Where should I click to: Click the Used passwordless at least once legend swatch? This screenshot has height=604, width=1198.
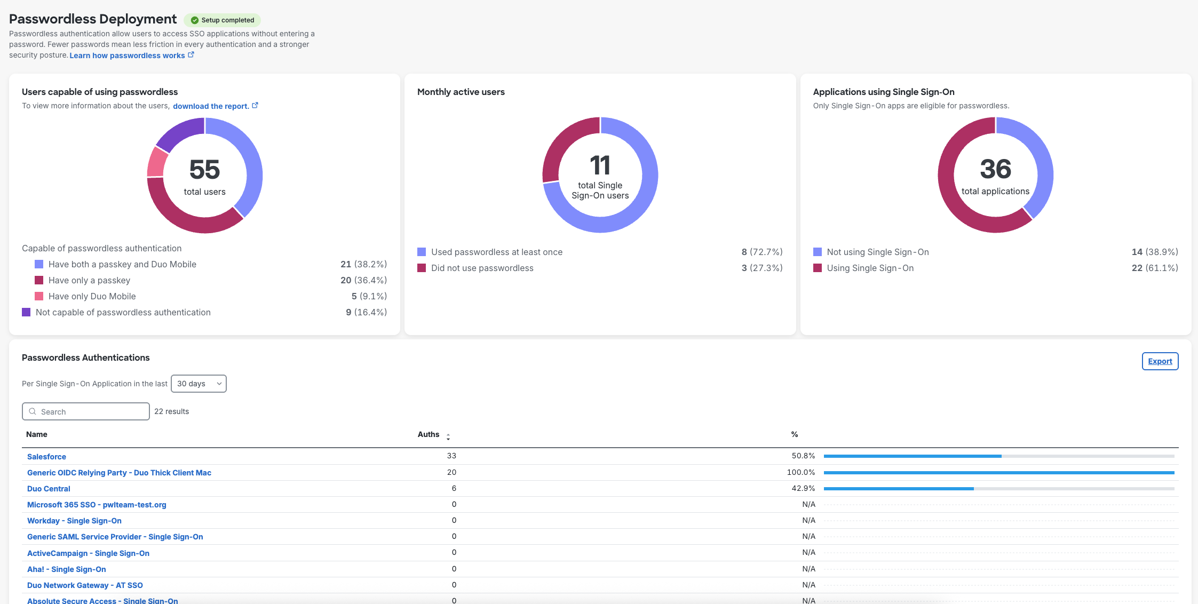422,251
